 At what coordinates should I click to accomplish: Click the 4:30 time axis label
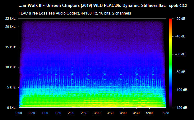pos(136,113)
